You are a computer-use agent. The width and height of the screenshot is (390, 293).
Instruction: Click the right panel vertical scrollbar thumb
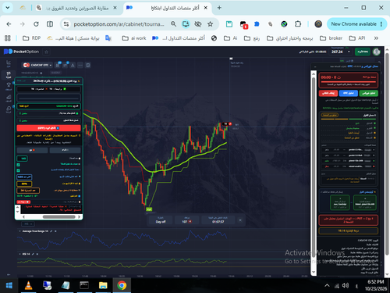[314, 166]
